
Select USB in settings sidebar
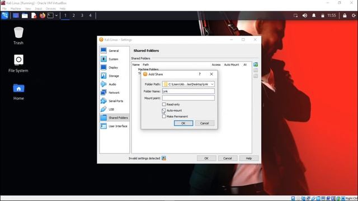tap(114, 109)
